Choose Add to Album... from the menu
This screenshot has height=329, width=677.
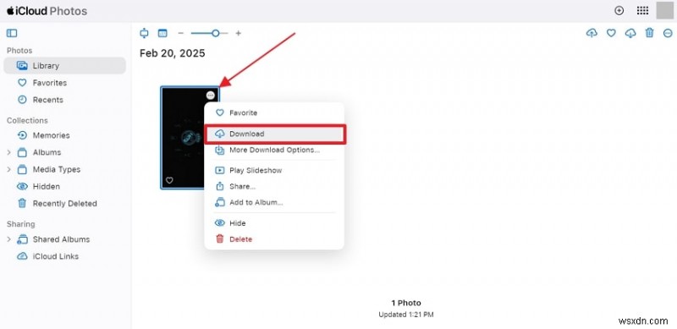[x=274, y=202]
